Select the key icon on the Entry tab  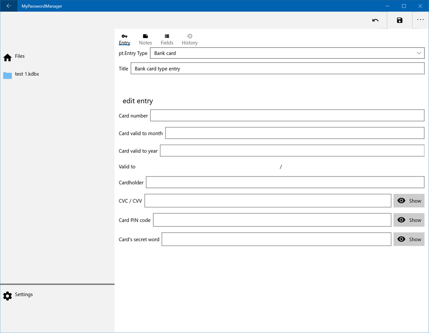tap(125, 36)
